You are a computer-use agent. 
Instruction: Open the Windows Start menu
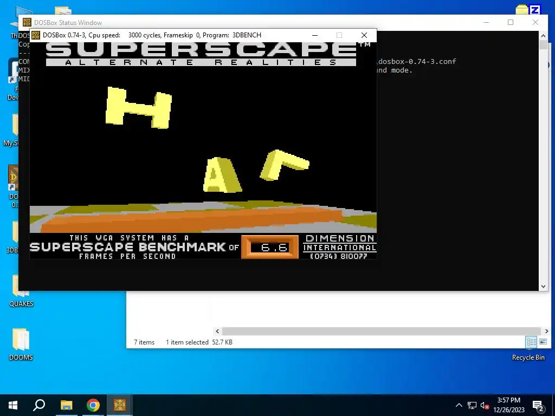[x=13, y=405]
